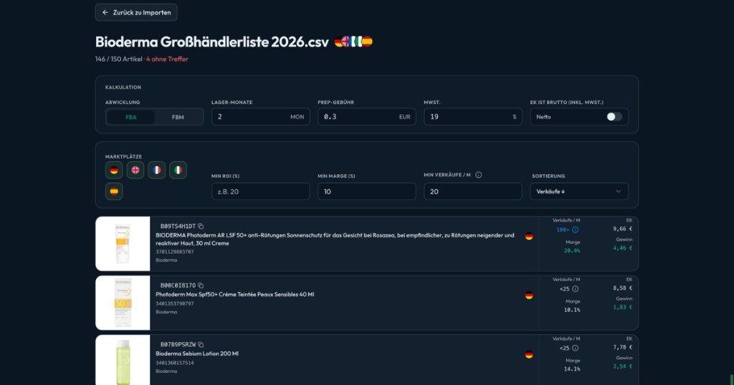
Task: Toggle the Germany marketplace flag
Action: [x=114, y=170]
